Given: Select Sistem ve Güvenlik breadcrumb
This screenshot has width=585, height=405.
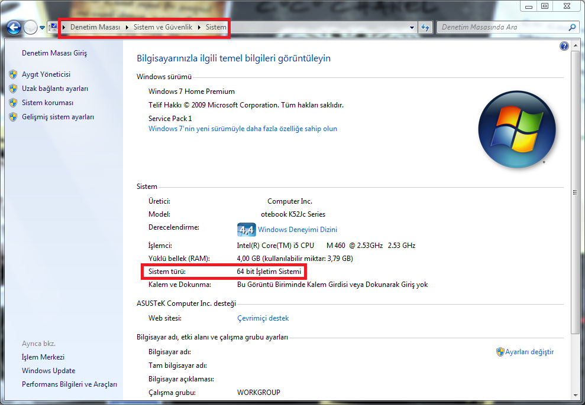Looking at the screenshot, I should click(x=163, y=27).
